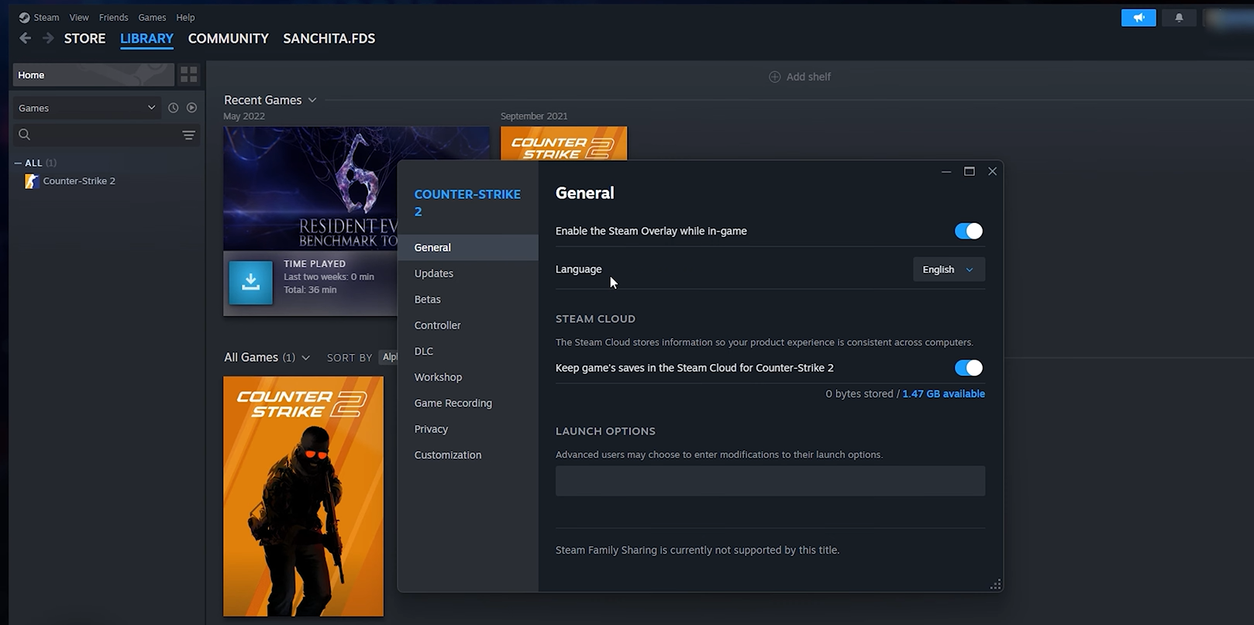Screen dimensions: 1254x625
Task: Open the Friends menu
Action: pos(113,17)
